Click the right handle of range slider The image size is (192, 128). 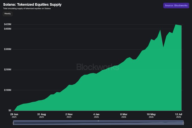coord(183,123)
